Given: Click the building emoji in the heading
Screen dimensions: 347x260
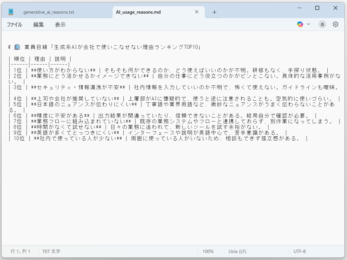Looking at the screenshot, I should [17, 47].
